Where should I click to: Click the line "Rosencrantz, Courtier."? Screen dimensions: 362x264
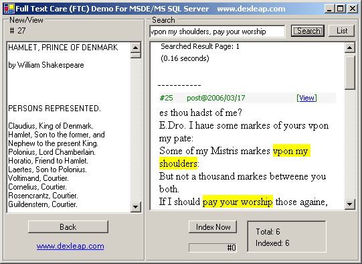tap(43, 196)
